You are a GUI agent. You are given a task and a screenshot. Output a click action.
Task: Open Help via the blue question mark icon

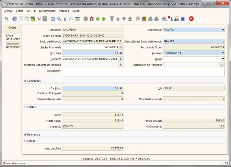pyautogui.click(x=15, y=19)
